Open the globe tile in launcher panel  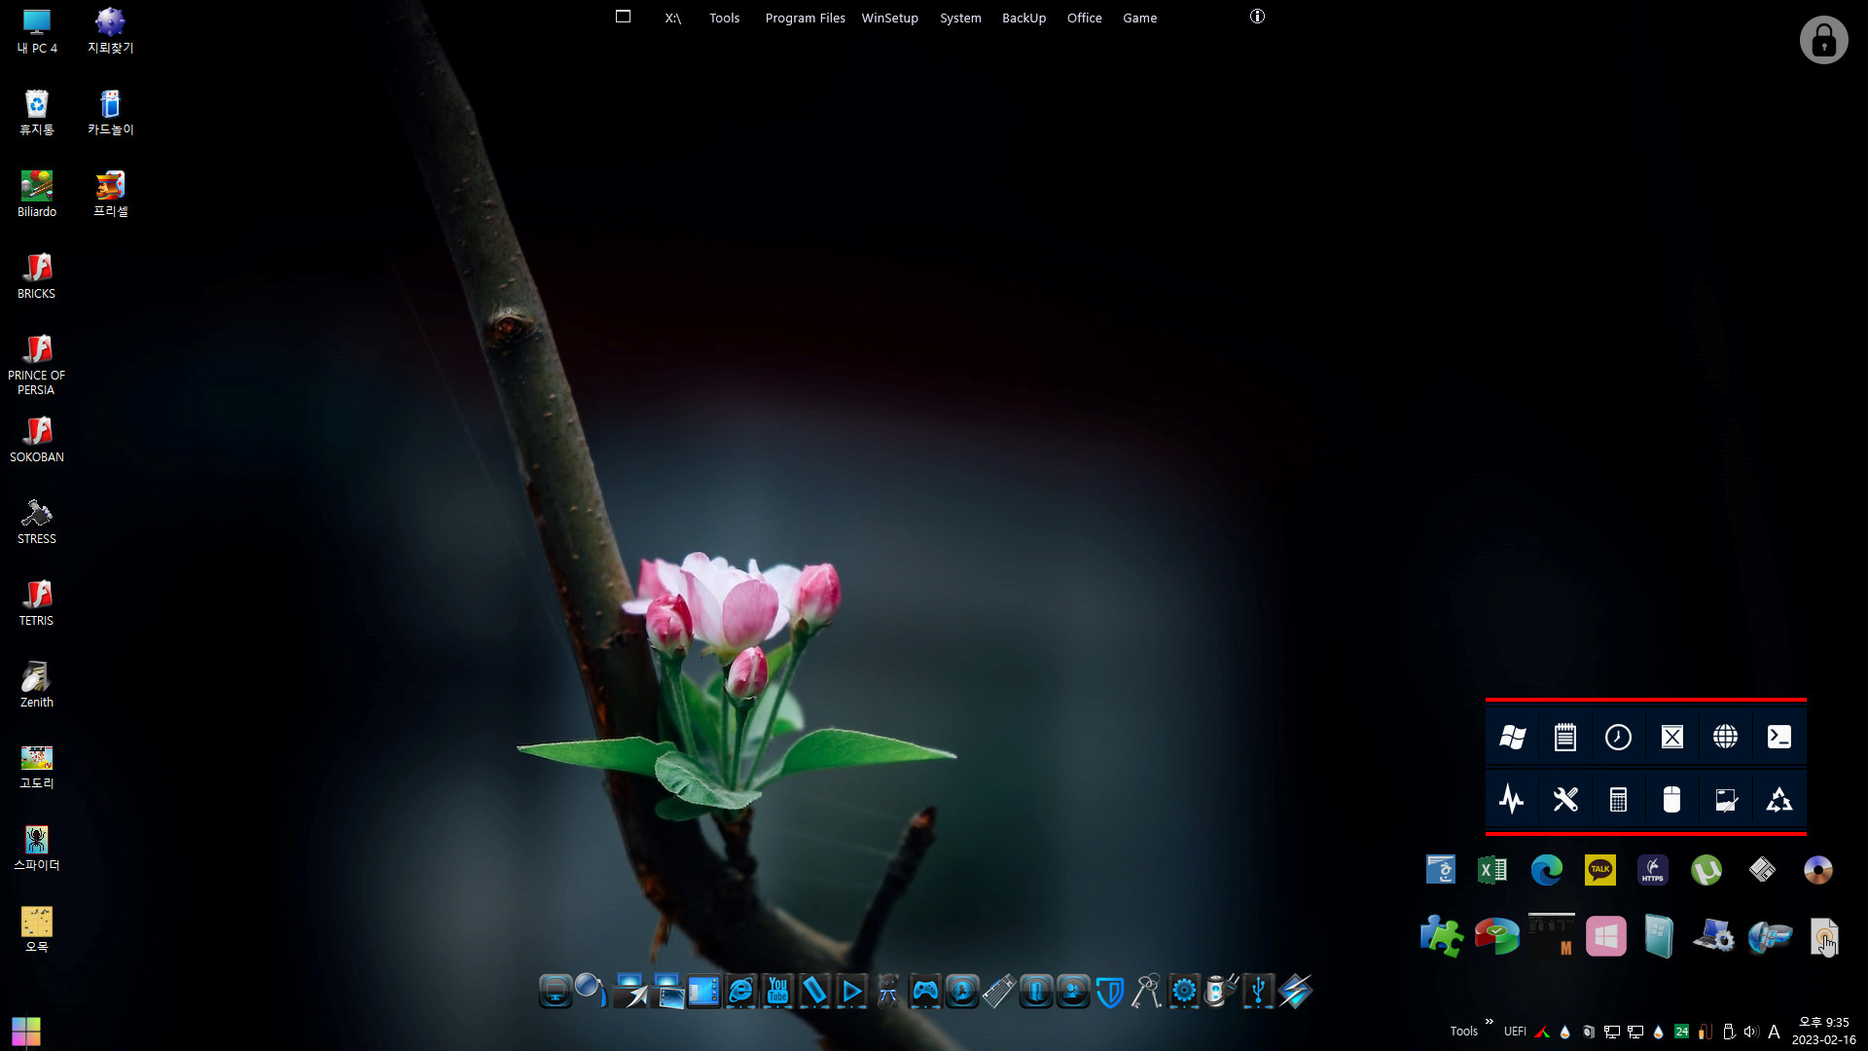[x=1726, y=737]
